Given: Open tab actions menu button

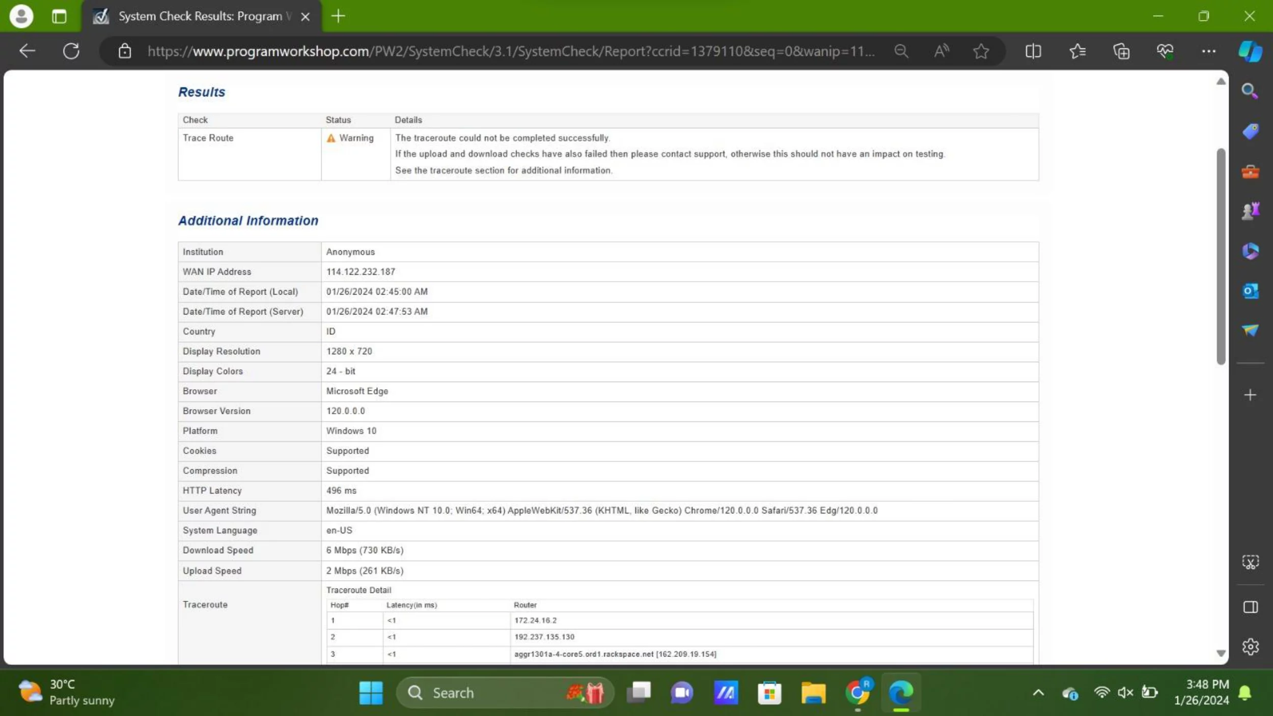Looking at the screenshot, I should [59, 16].
